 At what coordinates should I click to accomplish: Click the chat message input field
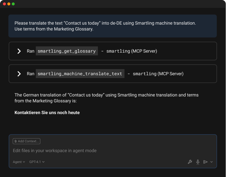112,150
